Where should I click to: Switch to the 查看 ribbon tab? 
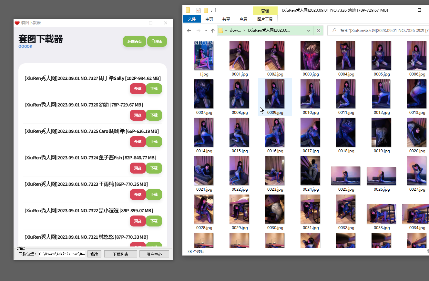coord(243,19)
